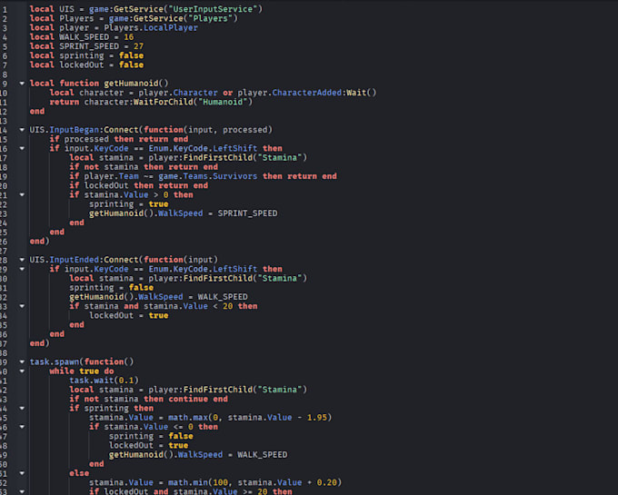Click 'false' in the sprinting declaration on line 6
This screenshot has height=495, width=618.
pyautogui.click(x=131, y=55)
